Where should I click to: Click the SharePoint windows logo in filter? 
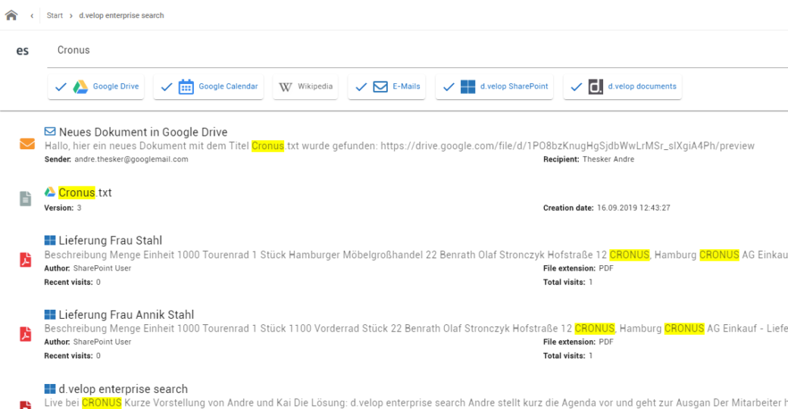468,87
